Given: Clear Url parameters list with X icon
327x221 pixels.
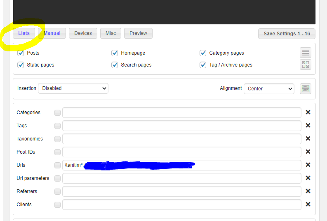Looking at the screenshot, I should click(308, 178).
